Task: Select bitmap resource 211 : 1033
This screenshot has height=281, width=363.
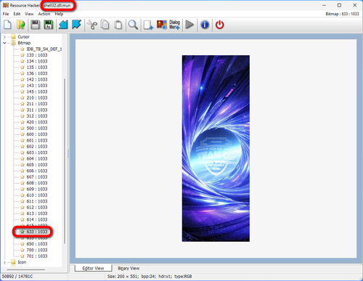Action: tap(37, 104)
